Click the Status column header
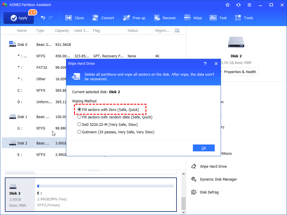Image resolution: width=287 pixels, height=215 pixels. (x=133, y=31)
